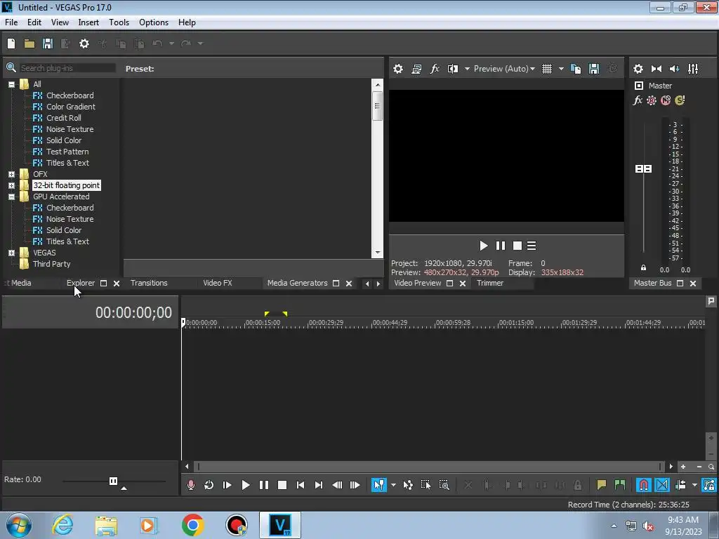Select the Normal Edit tool
Viewport: 719px width, 539px height.
click(x=378, y=485)
